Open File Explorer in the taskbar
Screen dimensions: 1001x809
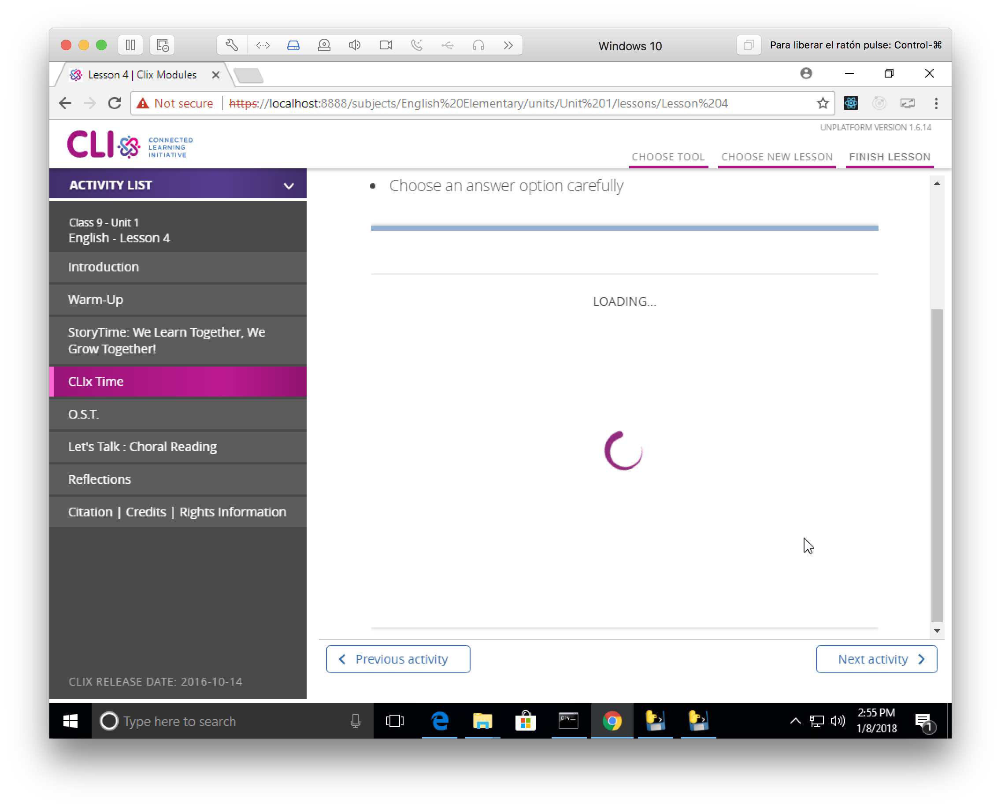pyautogui.click(x=482, y=721)
